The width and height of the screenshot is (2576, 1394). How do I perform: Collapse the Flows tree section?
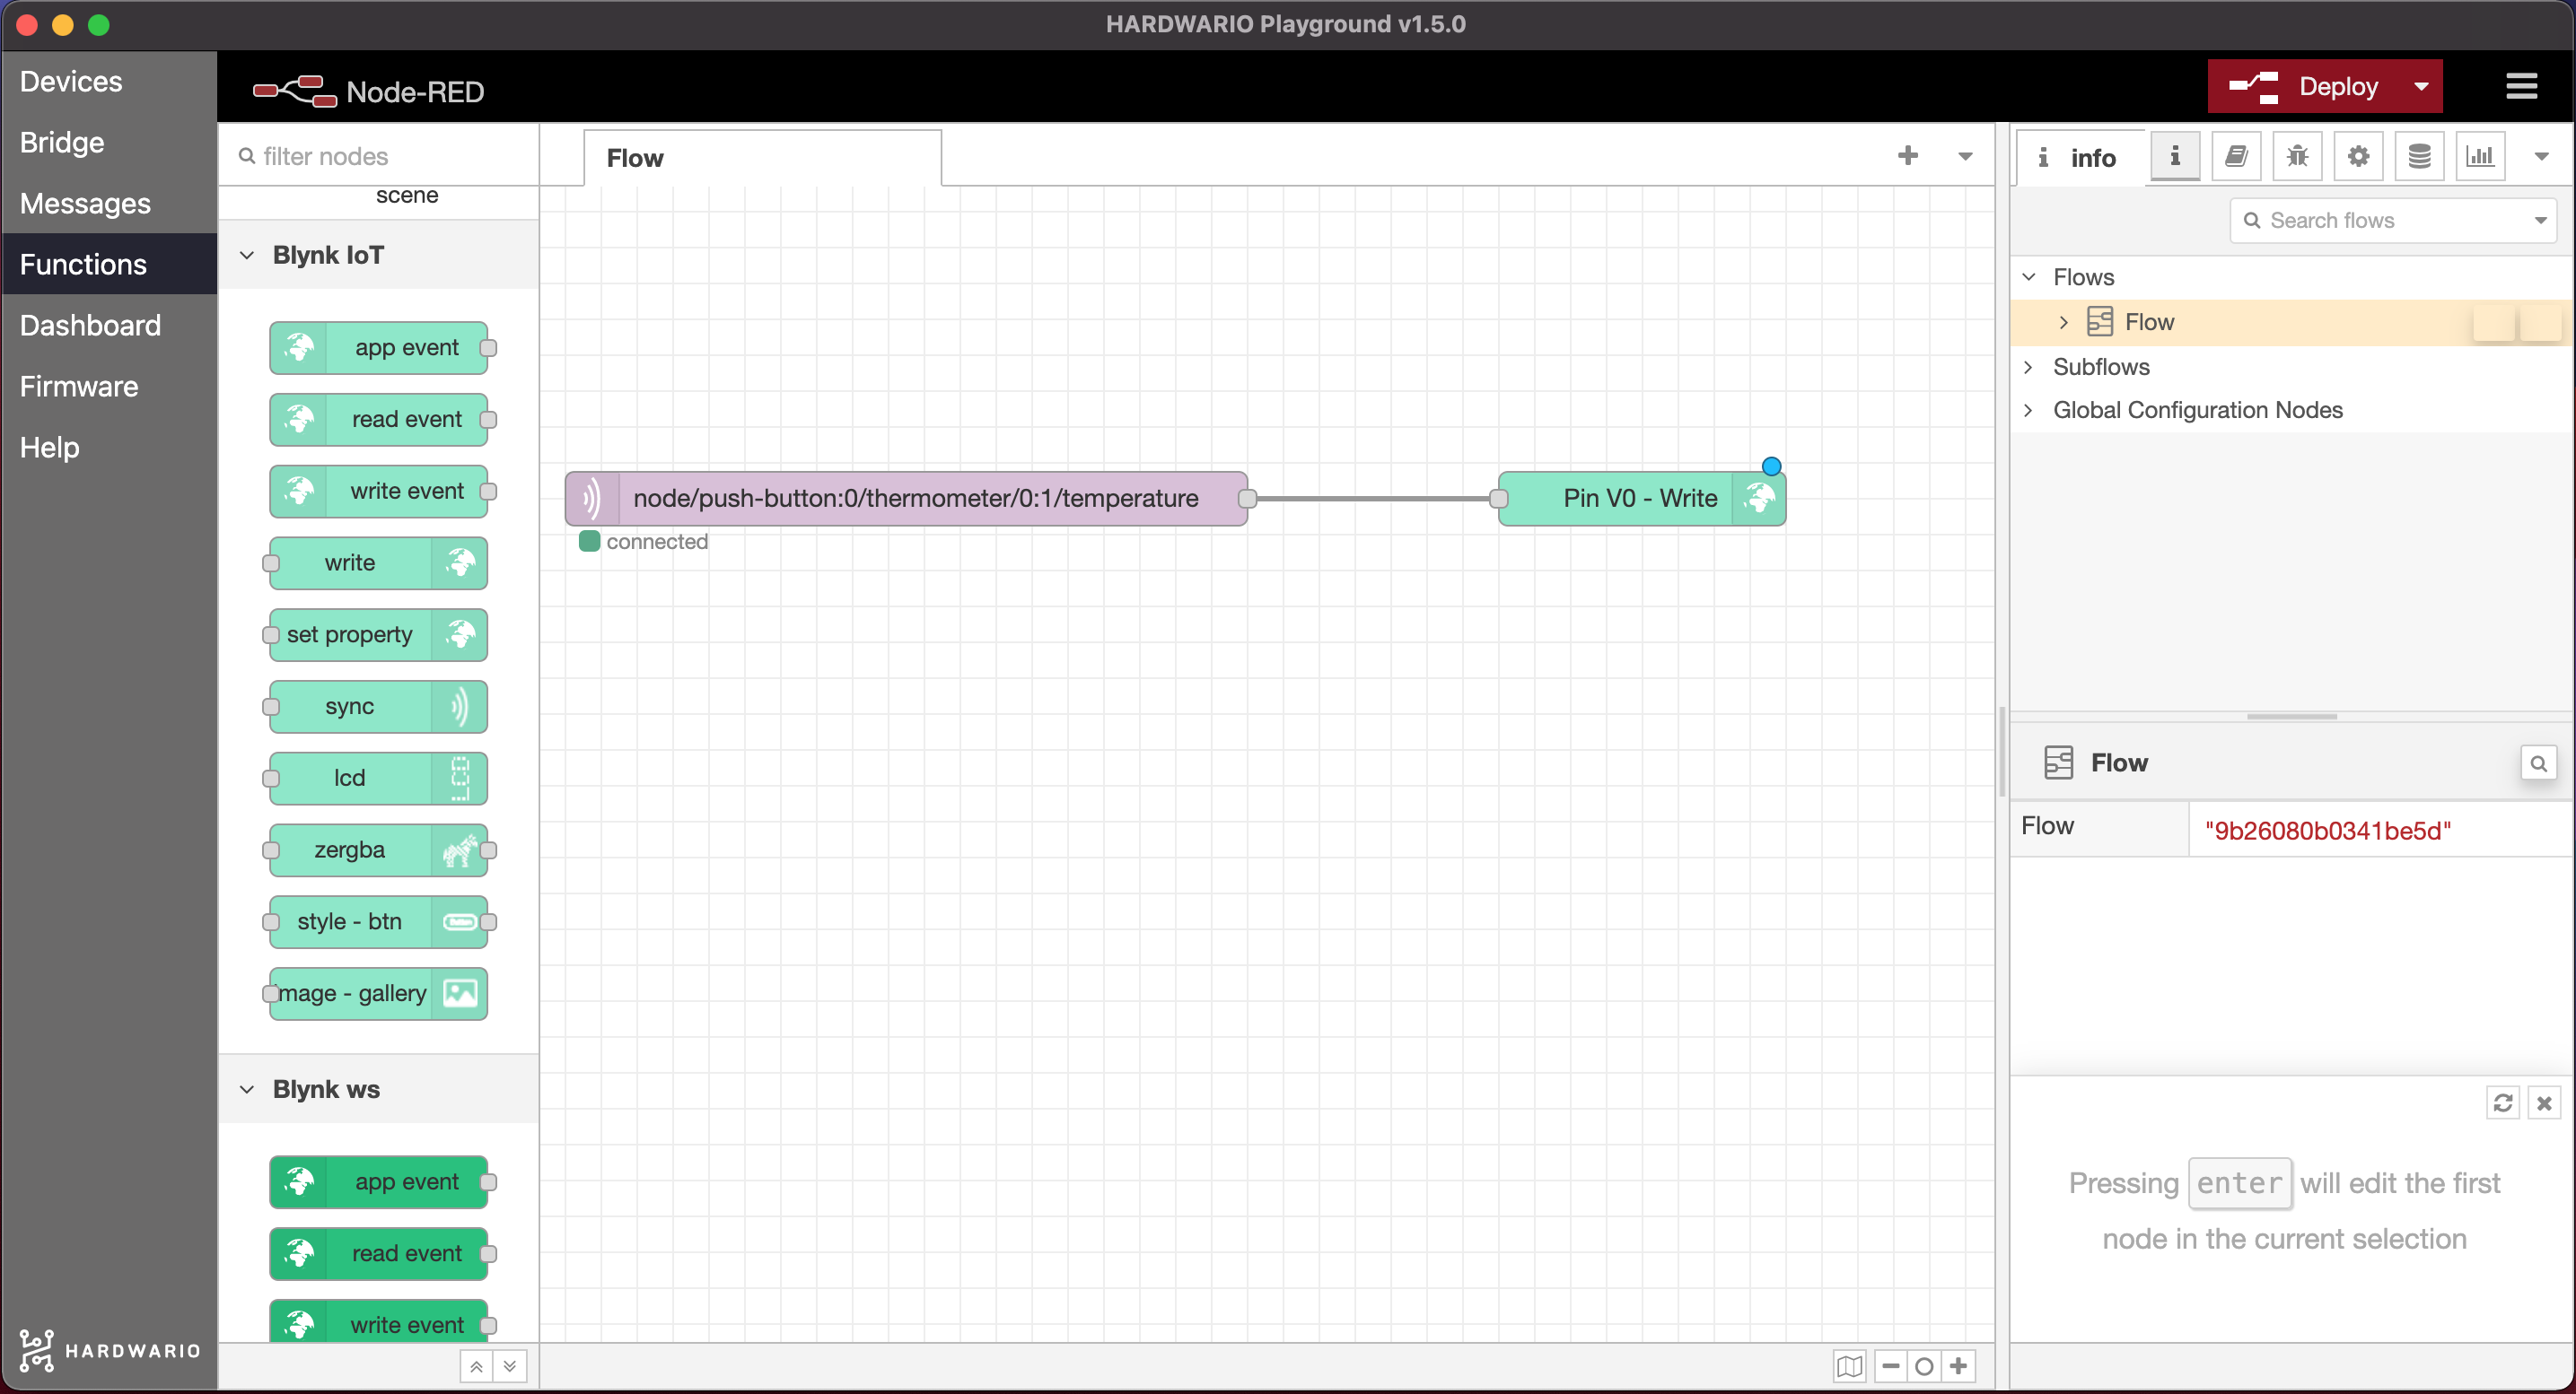pos(2029,277)
